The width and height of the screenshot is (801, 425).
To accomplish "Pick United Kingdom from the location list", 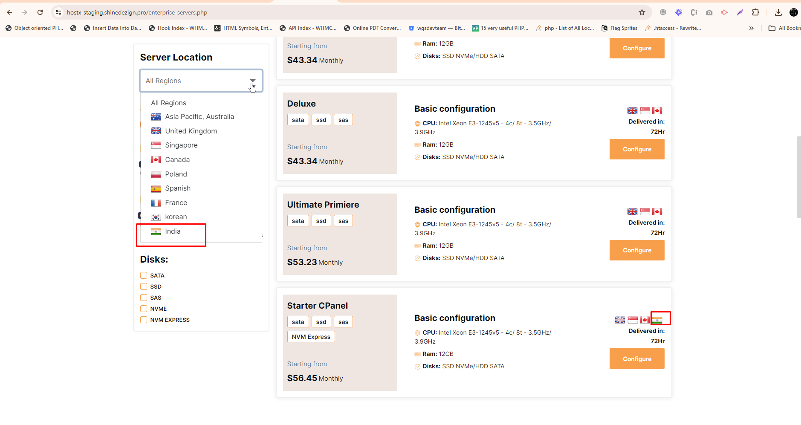I will click(191, 131).
